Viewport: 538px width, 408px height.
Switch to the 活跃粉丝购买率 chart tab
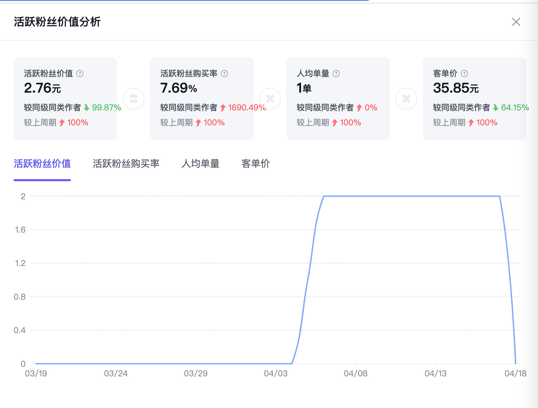click(126, 164)
